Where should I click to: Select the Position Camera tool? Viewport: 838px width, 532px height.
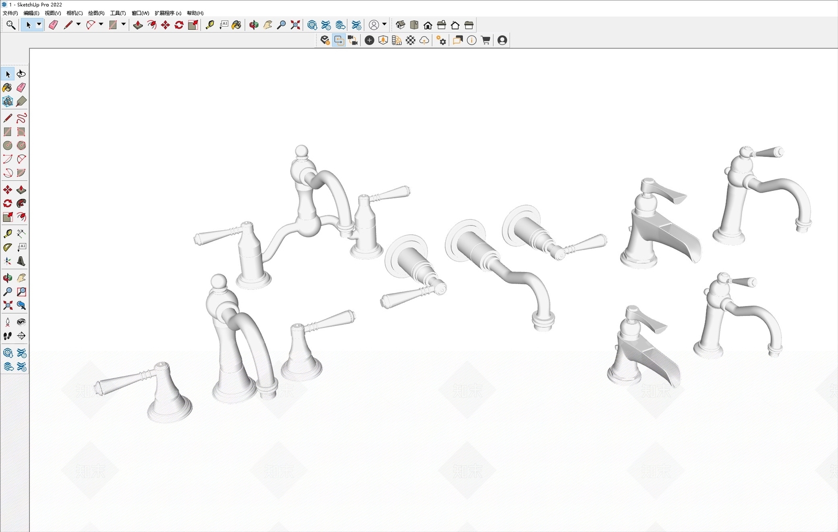tap(8, 322)
